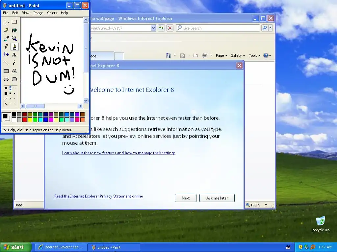Open the IE Help question mark dropdown
Image resolution: width=337 pixels, height=252 pixels.
267,55
